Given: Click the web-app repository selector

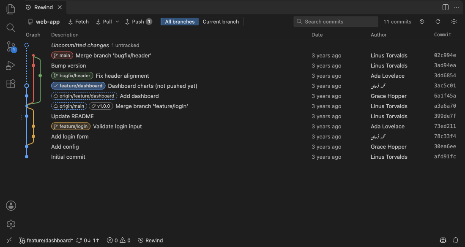Looking at the screenshot, I should pos(44,22).
